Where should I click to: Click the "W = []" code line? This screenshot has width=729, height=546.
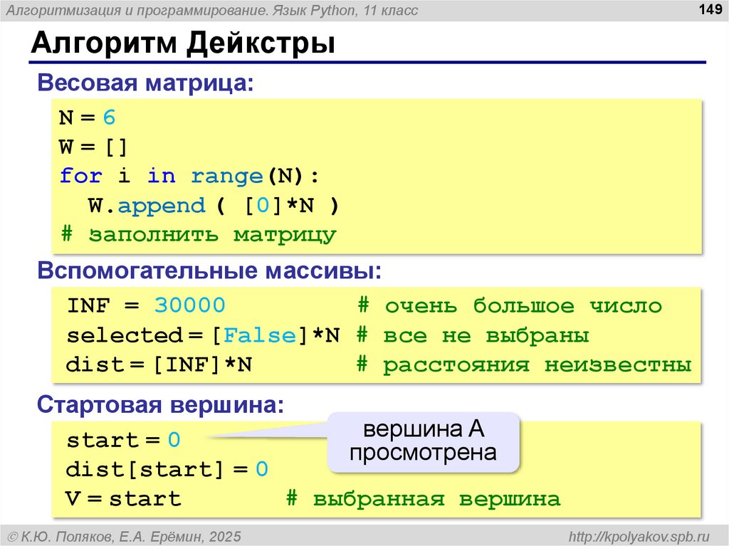click(x=93, y=147)
